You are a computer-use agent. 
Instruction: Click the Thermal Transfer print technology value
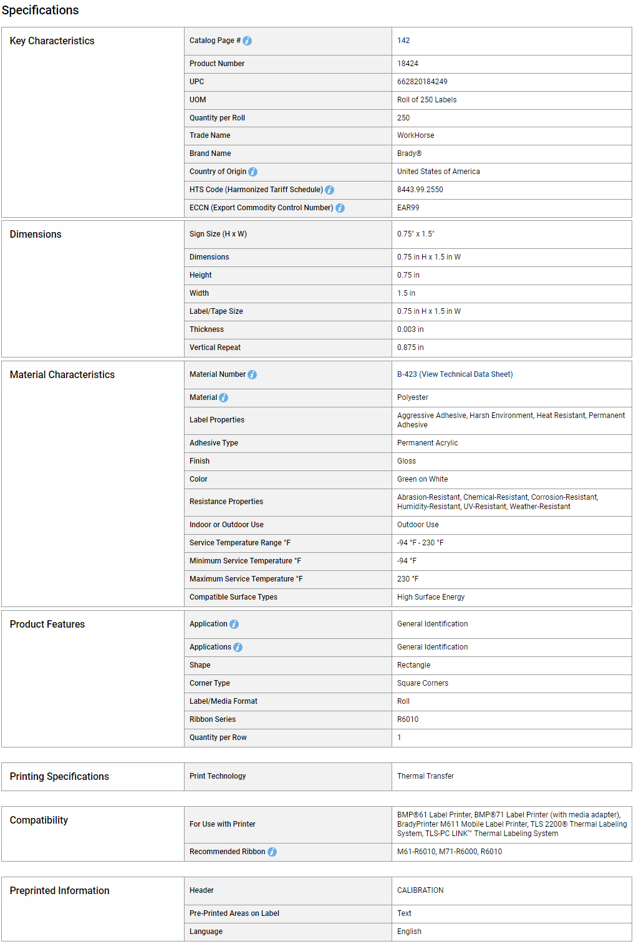[x=425, y=776]
